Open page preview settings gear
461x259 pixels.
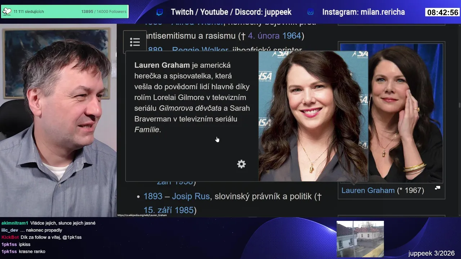coord(241,164)
